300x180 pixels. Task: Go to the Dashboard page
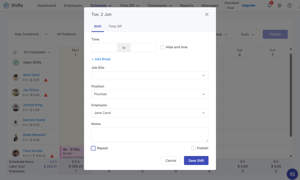click(x=47, y=6)
